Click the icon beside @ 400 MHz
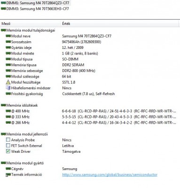This screenshot has height=188, width=180. [8, 111]
